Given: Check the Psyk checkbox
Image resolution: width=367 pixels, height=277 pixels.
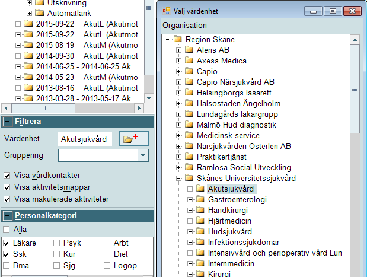Looking at the screenshot, I should click(x=57, y=243).
